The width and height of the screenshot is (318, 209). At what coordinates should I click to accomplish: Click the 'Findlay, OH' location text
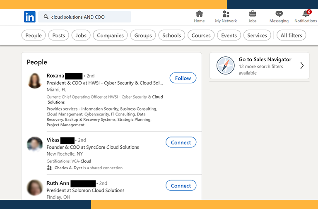pyautogui.click(x=58, y=197)
